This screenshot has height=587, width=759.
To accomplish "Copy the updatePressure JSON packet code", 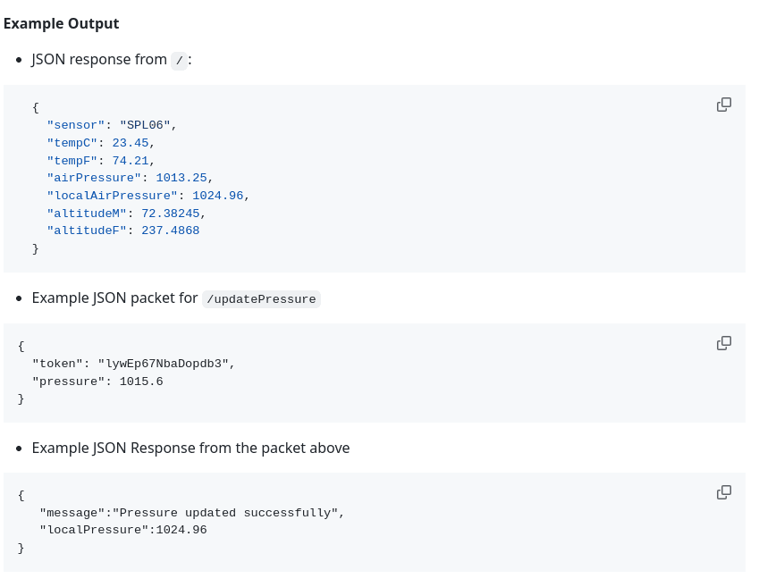I will click(x=724, y=343).
